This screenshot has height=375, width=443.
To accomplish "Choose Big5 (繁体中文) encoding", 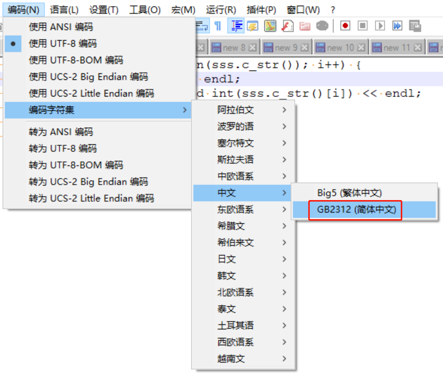I will (x=364, y=193).
